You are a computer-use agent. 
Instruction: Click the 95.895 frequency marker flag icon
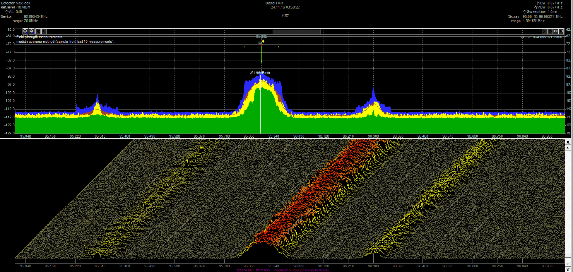point(261,42)
